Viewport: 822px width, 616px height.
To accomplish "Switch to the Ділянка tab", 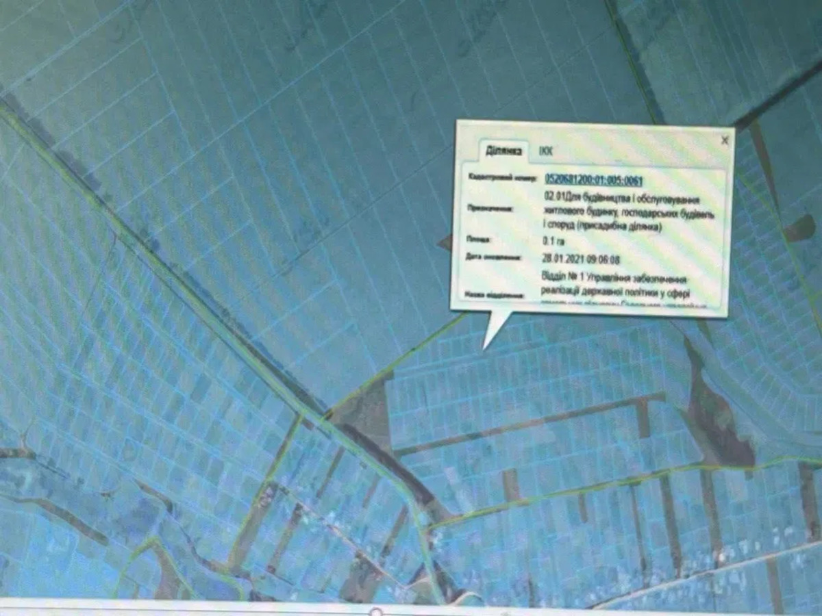I will point(504,150).
